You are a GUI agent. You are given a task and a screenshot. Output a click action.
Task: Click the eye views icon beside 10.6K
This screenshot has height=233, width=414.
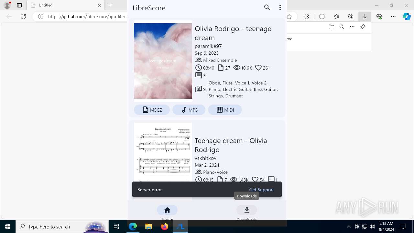237,68
